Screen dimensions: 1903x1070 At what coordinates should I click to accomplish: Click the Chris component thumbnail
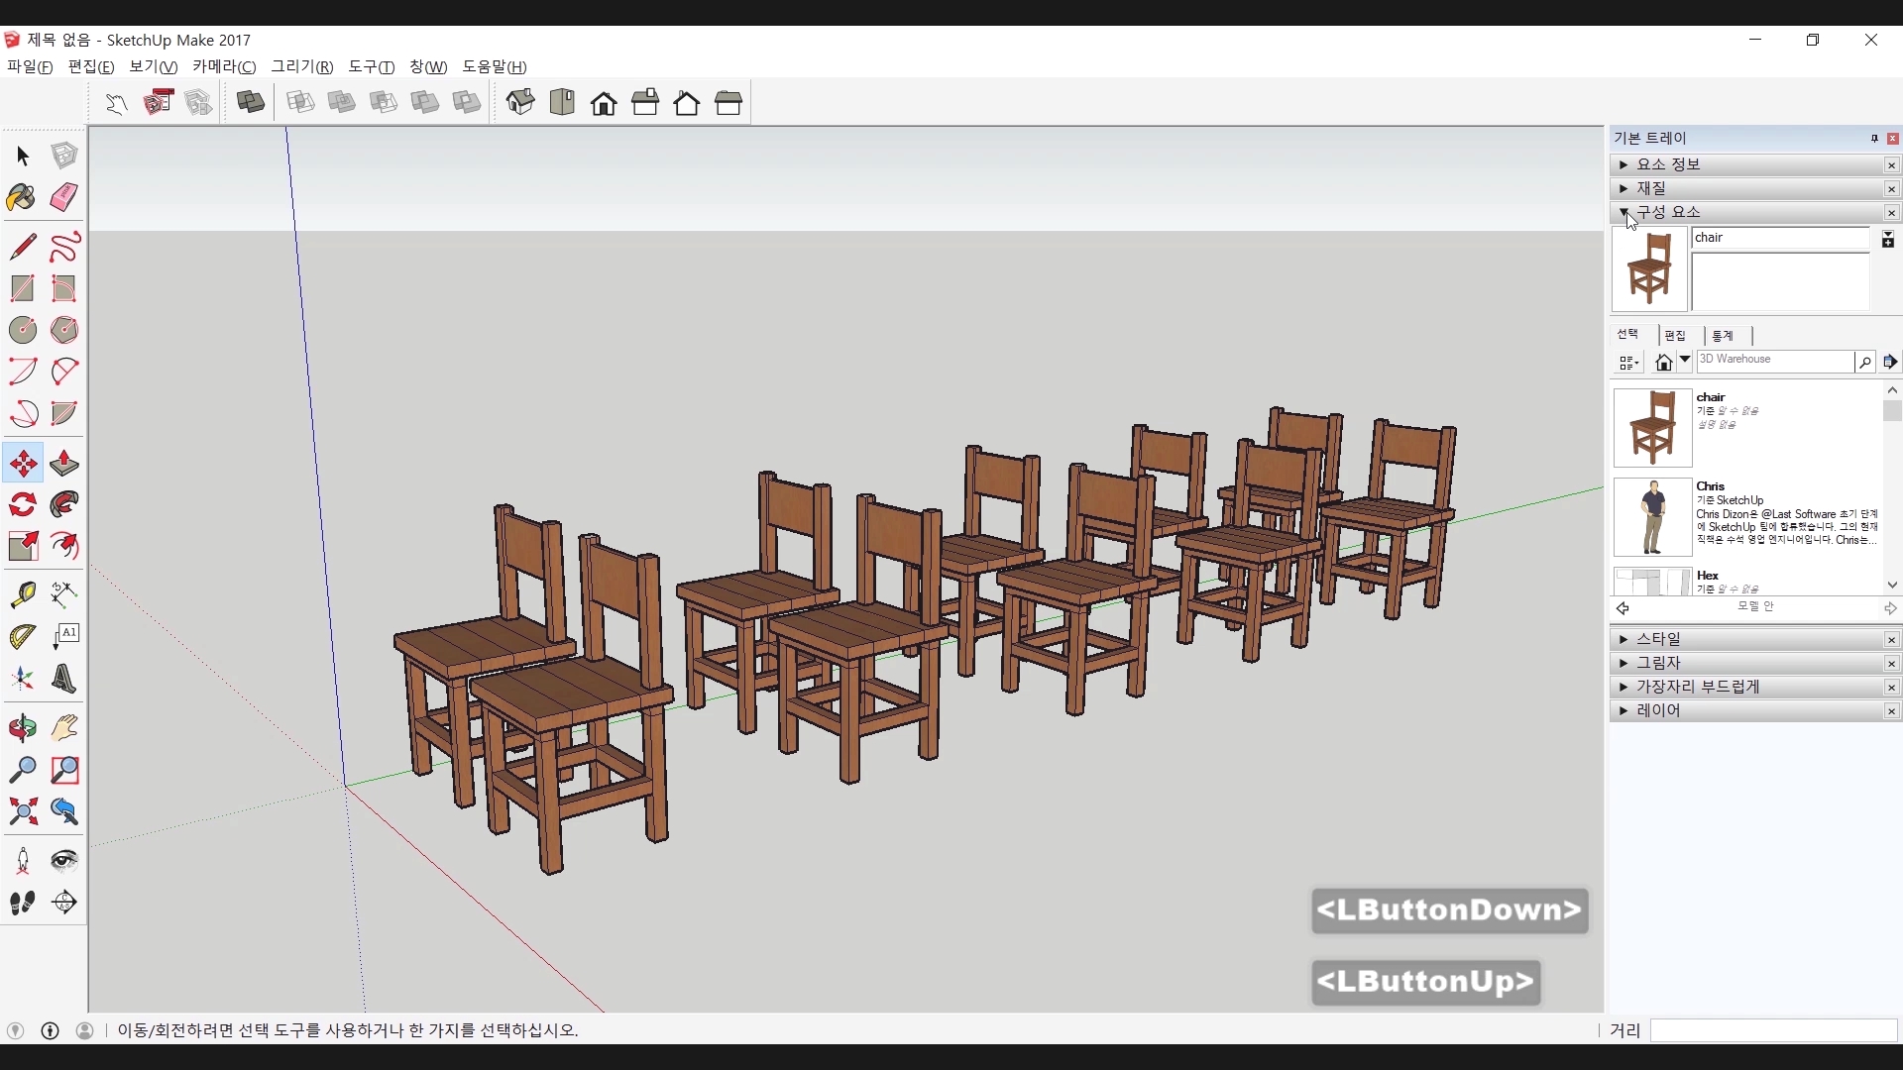1652,517
